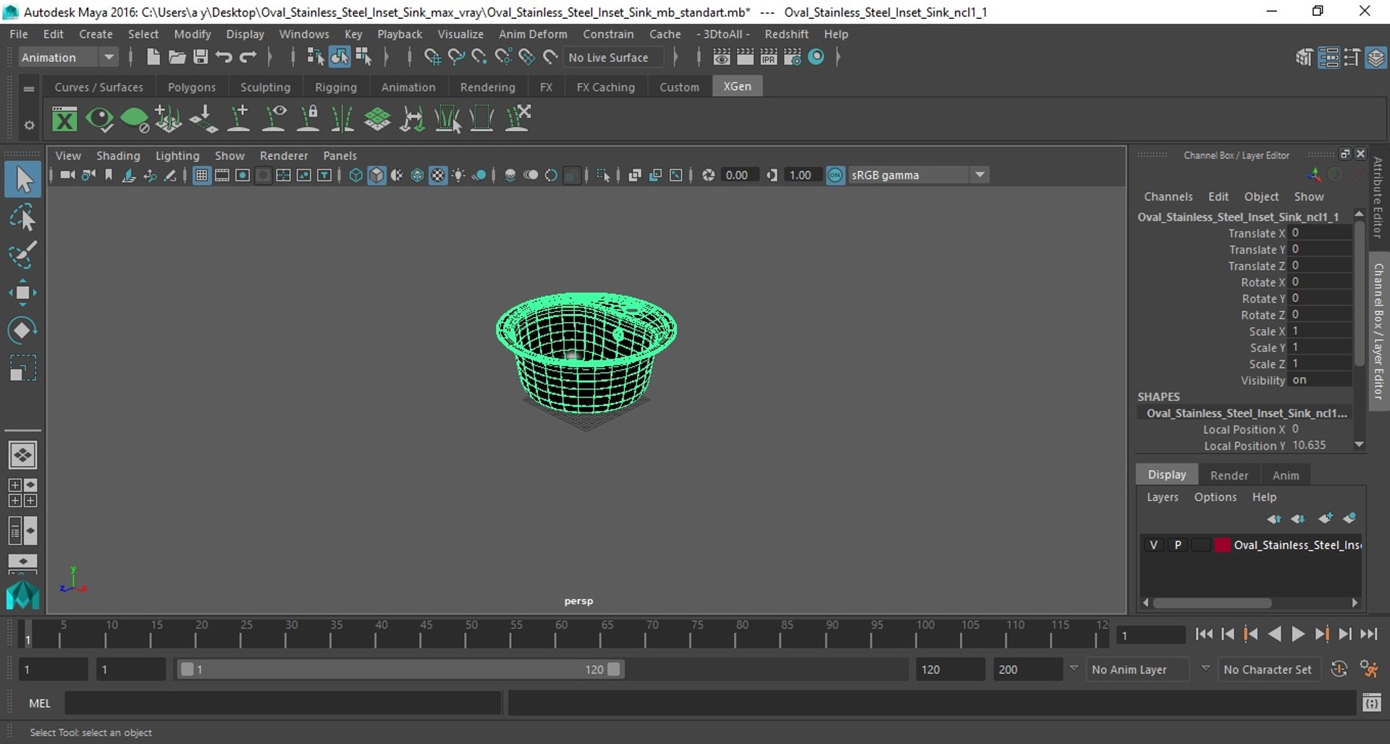
Task: Open the Modify menu
Action: [192, 34]
